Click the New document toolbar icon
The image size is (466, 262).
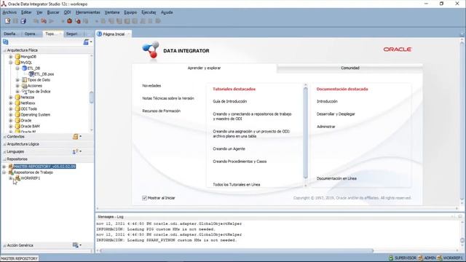(7, 21)
